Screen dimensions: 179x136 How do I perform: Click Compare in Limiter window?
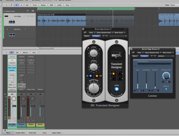[x=144, y=56]
